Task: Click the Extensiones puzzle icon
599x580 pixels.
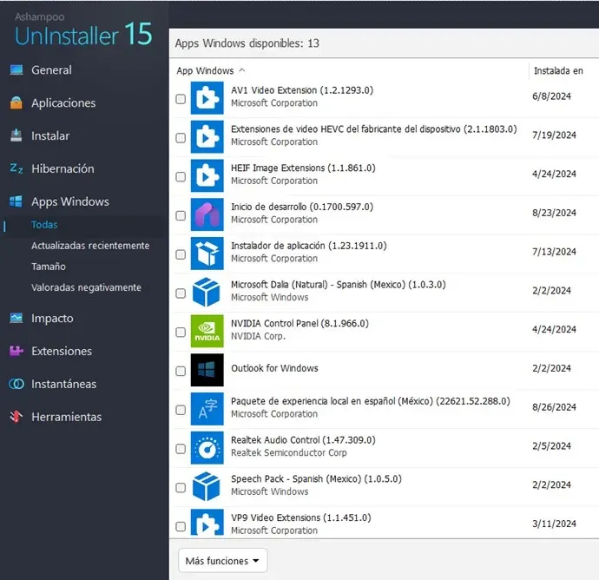Action: pyautogui.click(x=16, y=351)
